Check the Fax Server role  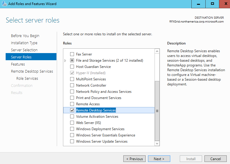[x=72, y=54]
